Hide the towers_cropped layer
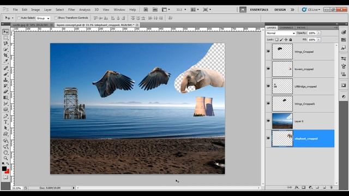Viewport: 349px width, 196px height. 268,69
